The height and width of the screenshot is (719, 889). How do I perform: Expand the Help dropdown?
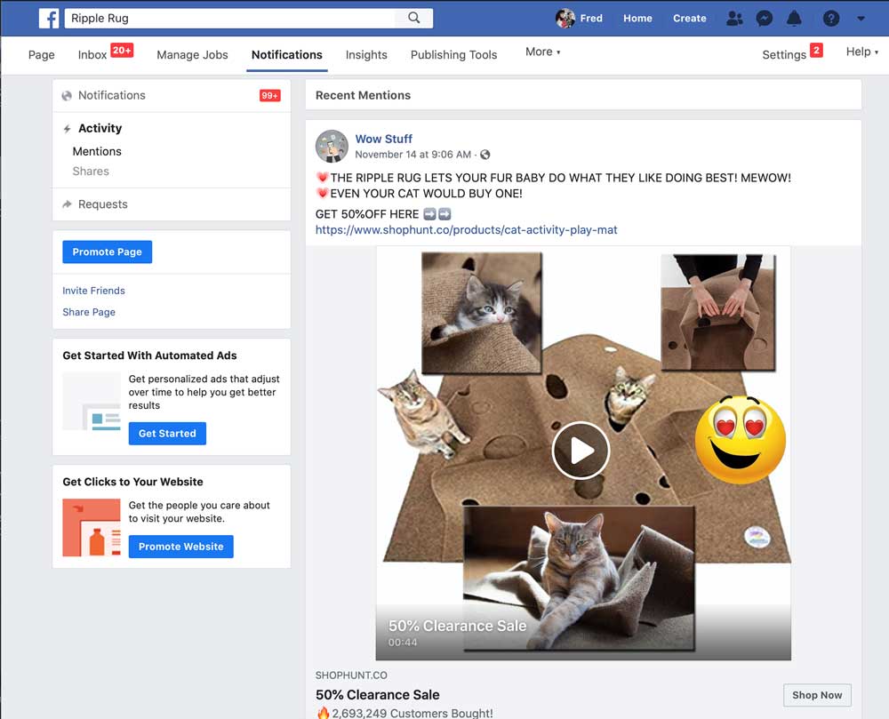tap(861, 52)
